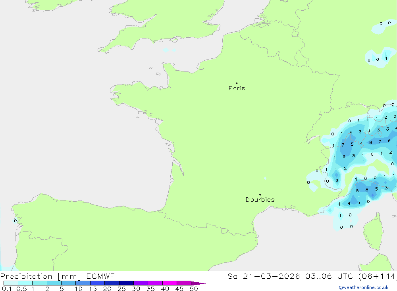Click the "40" legend scale label
Viewport: 397px width, 291px height.
165,289
